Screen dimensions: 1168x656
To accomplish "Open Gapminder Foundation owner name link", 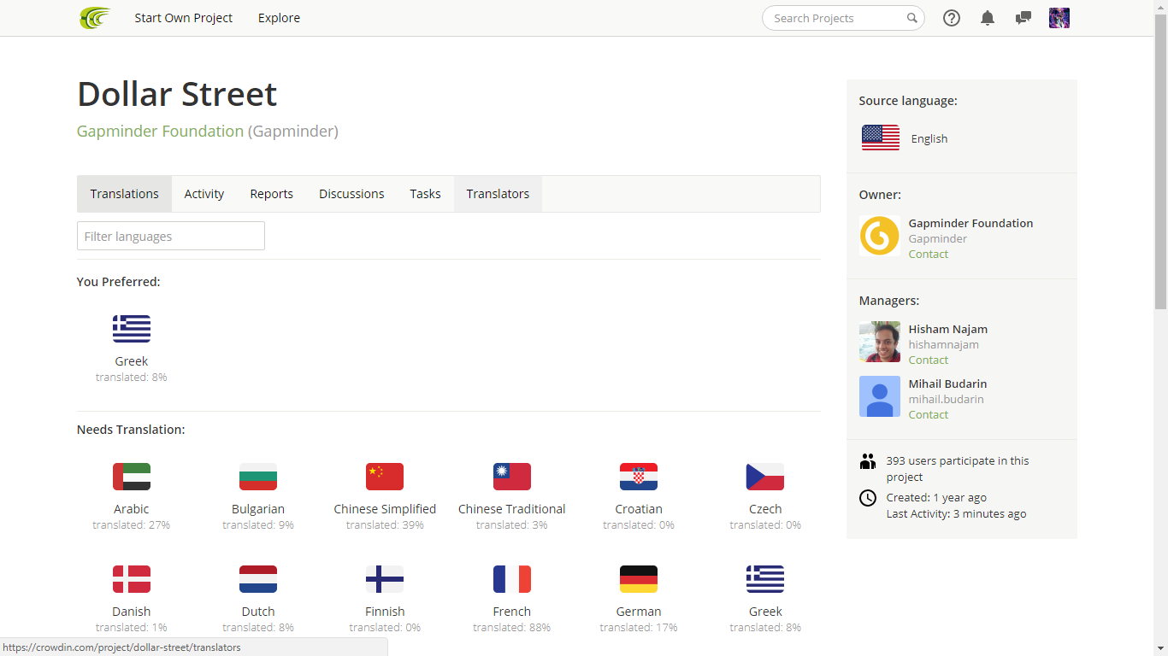I will click(x=970, y=223).
